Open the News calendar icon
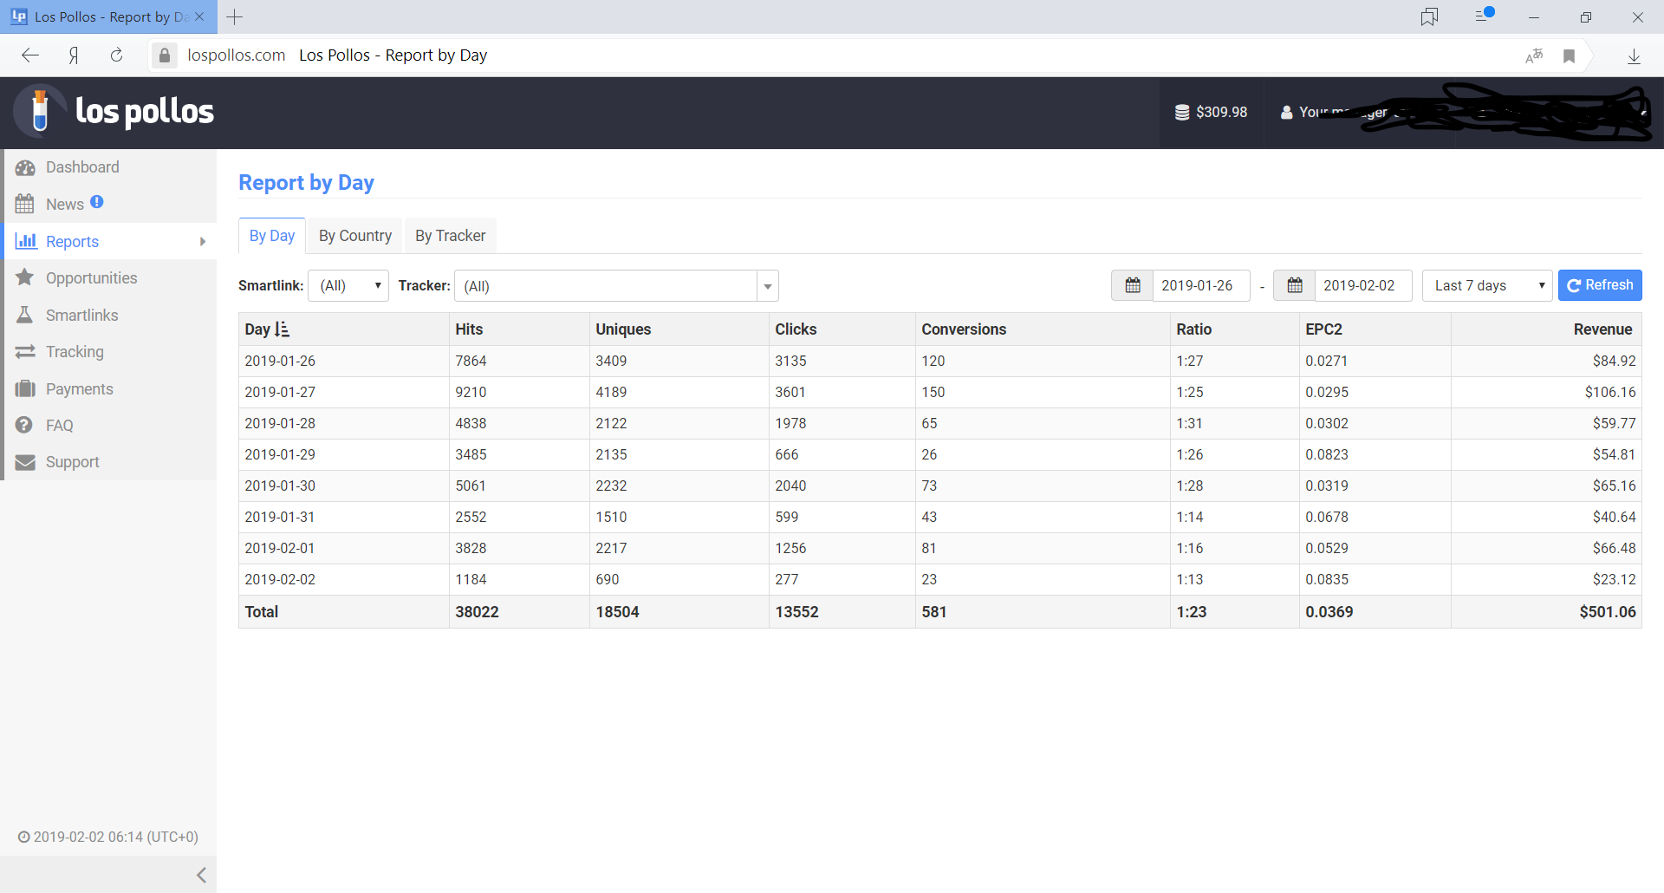 (x=25, y=204)
